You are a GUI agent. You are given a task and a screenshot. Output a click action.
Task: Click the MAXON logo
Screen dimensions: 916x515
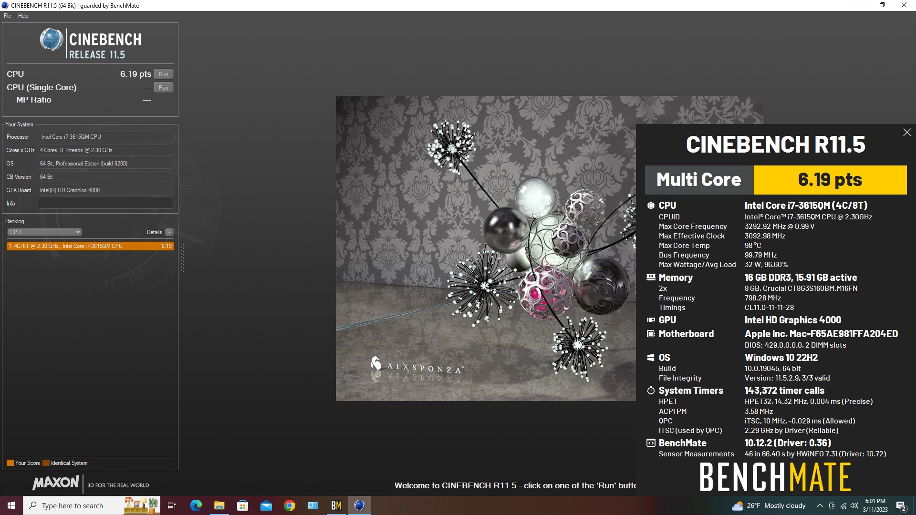(56, 483)
